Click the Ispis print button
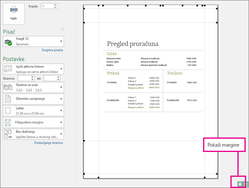The image size is (249, 188). 14,14
